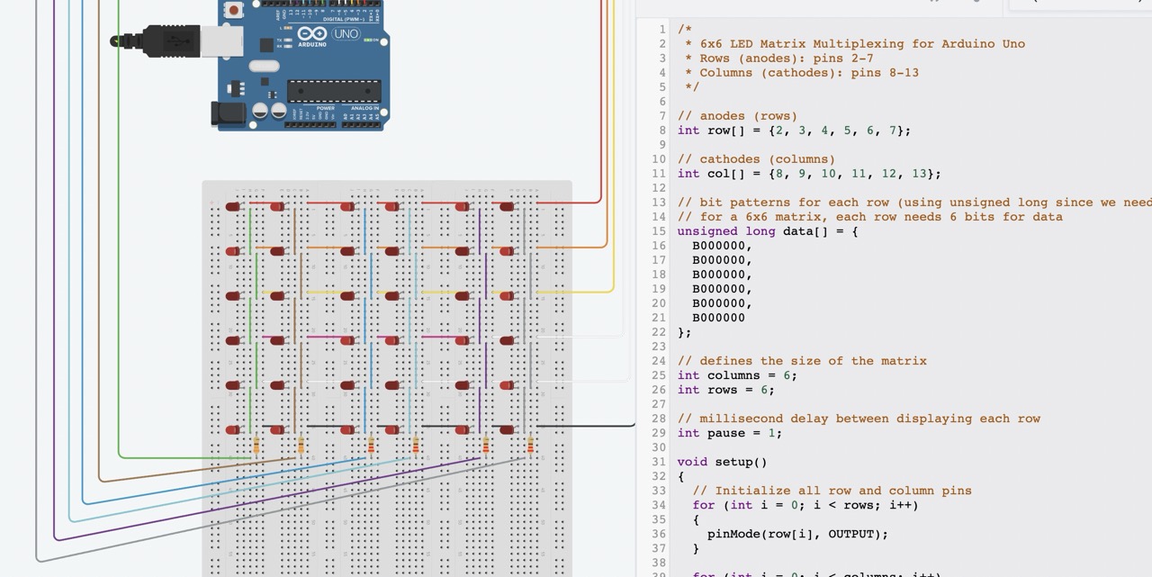Viewport: 1152px width, 577px height.
Task: Click the Arduino infinity logo
Action: (x=312, y=34)
